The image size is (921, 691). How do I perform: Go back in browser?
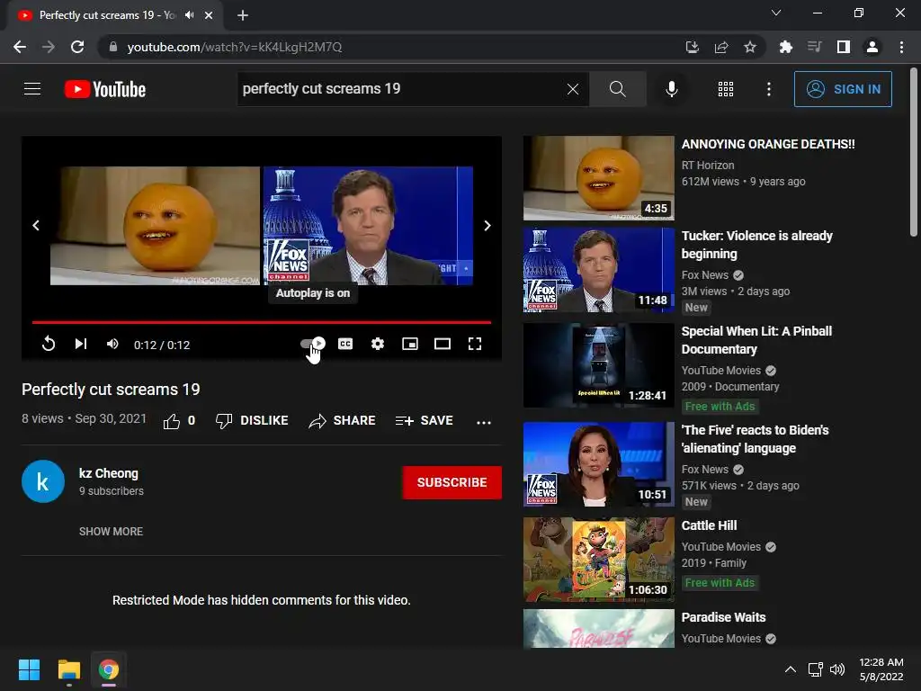20,47
